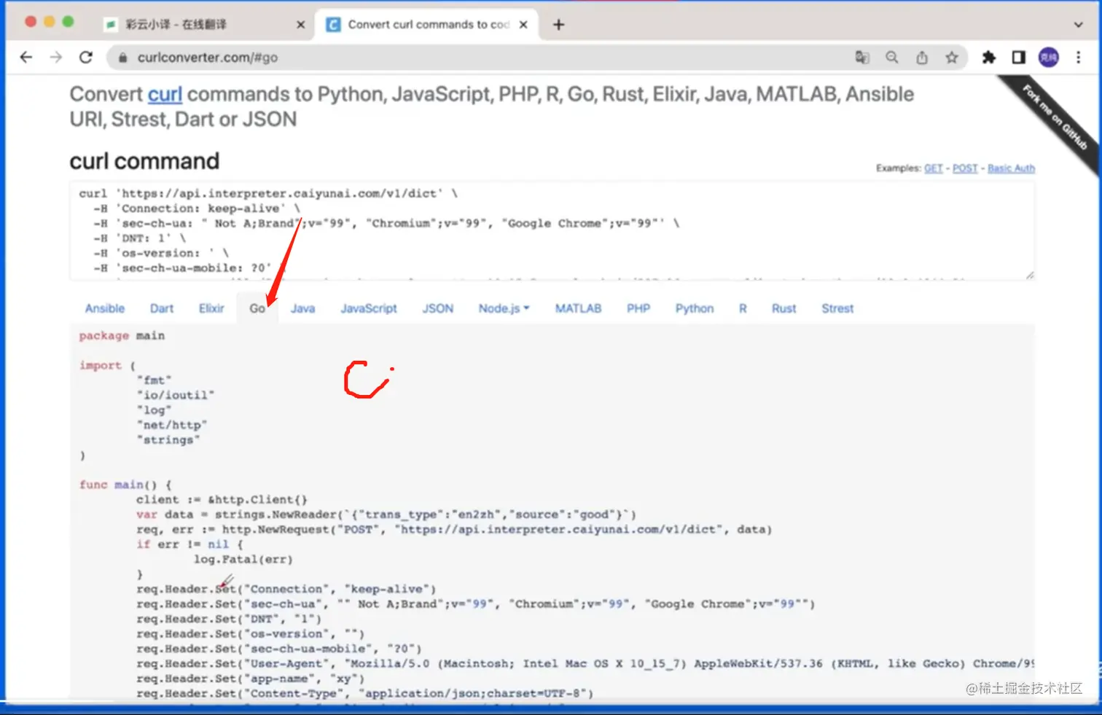Viewport: 1102px width, 715px height.
Task: Click the 'log.Fatal(err)' line
Action: click(x=243, y=560)
